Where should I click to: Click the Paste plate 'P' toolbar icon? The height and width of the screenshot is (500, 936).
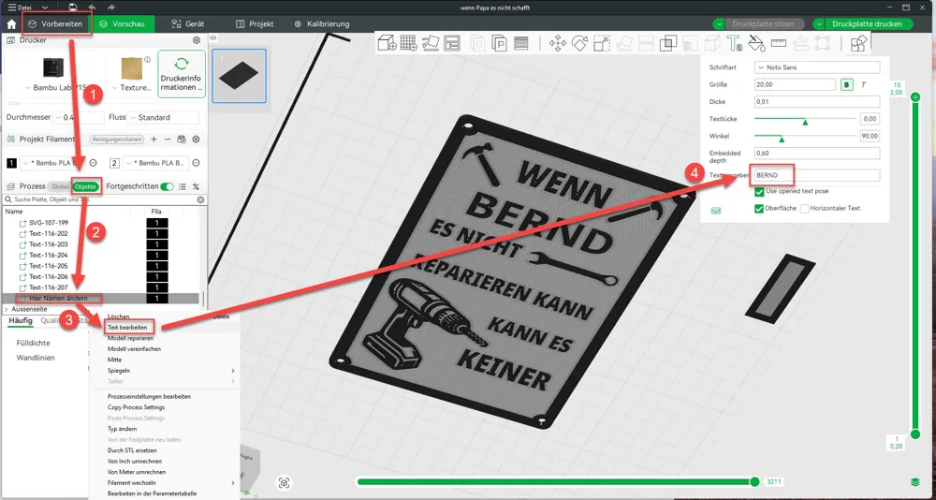[x=499, y=43]
